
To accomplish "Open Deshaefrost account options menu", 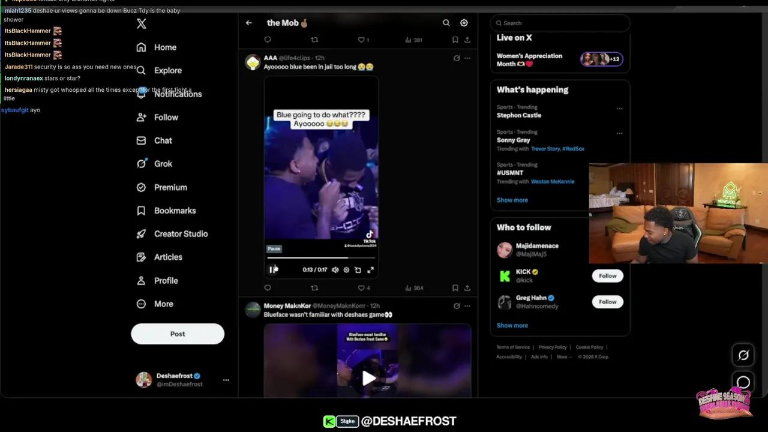I will click(226, 380).
